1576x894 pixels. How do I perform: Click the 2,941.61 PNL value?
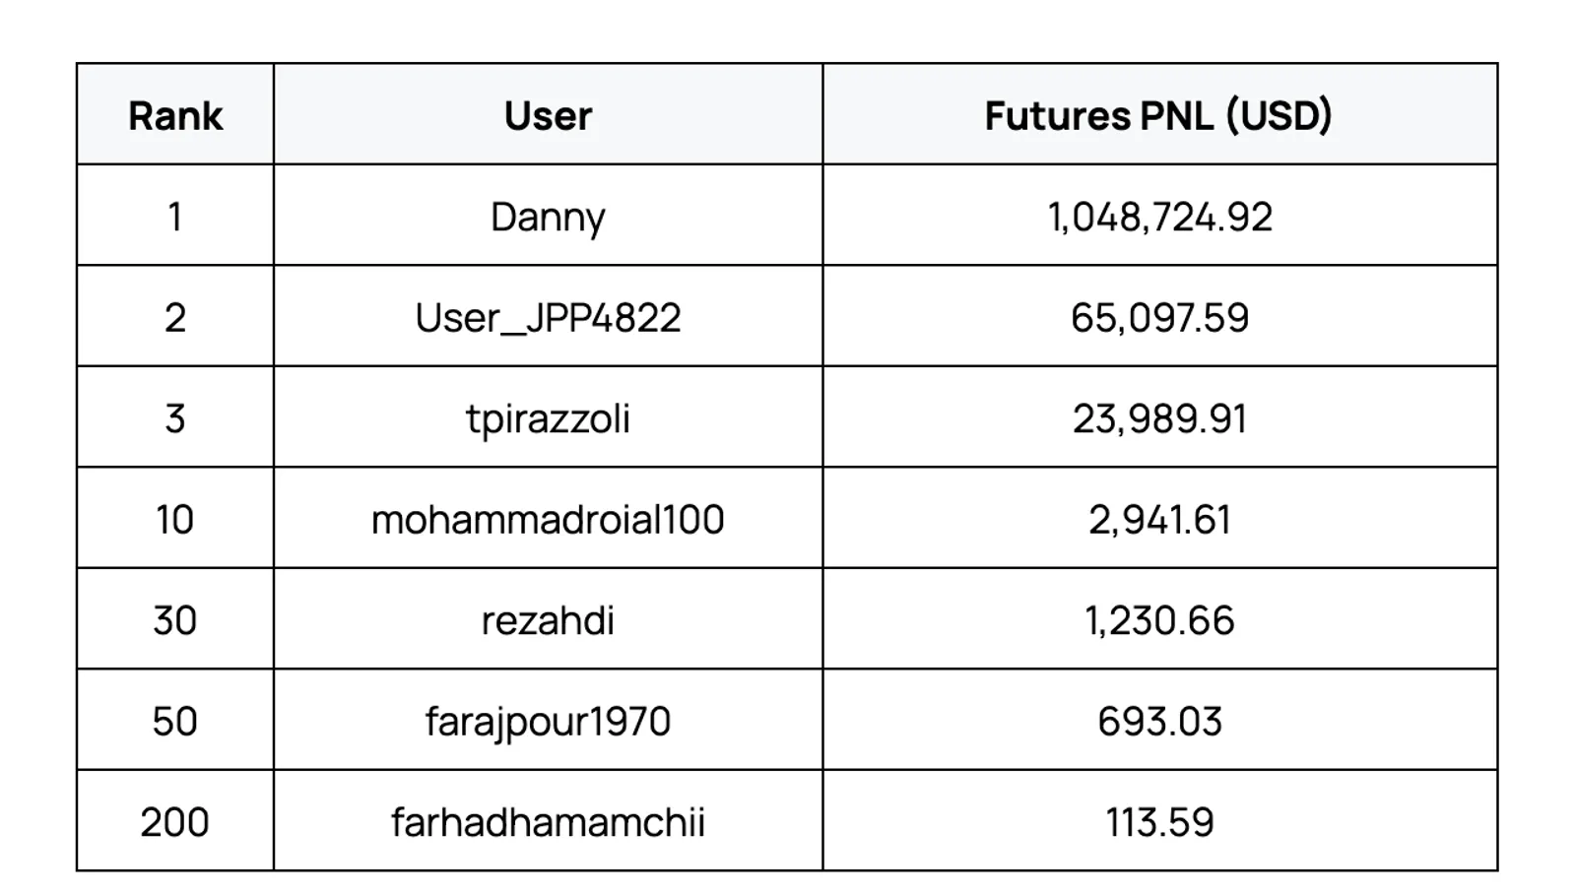coord(1159,520)
